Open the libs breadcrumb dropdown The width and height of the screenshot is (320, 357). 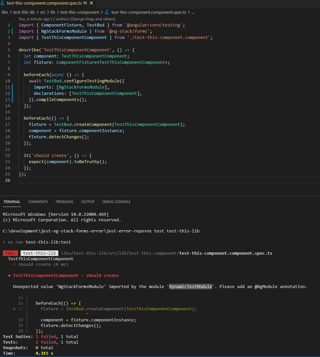point(5,12)
